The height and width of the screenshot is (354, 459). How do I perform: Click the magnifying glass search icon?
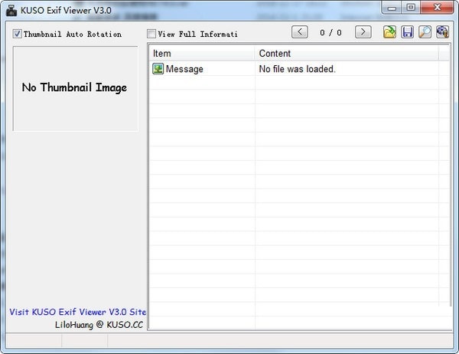(425, 32)
